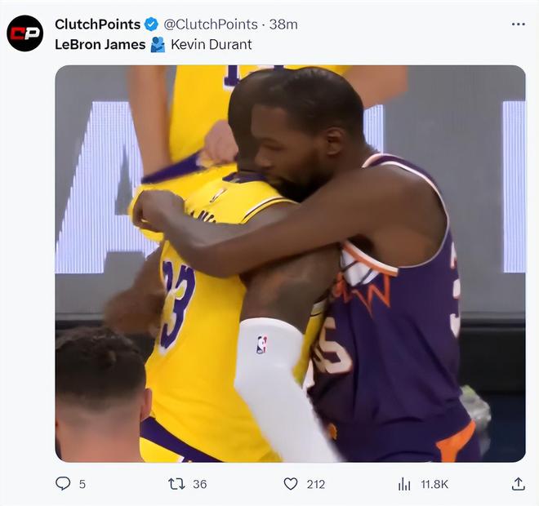Like the tweet with the heart icon
This screenshot has width=539, height=506.
(x=291, y=484)
